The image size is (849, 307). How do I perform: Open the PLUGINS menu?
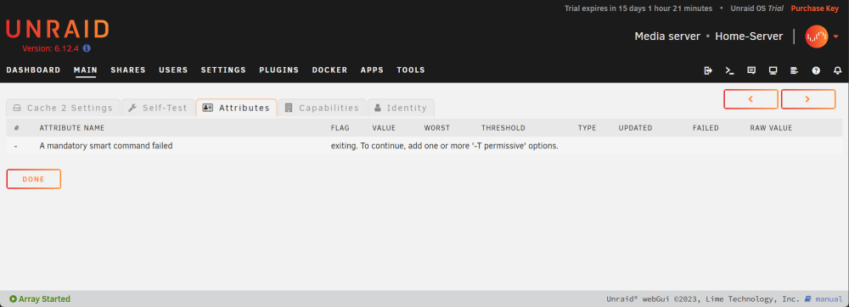(x=278, y=70)
